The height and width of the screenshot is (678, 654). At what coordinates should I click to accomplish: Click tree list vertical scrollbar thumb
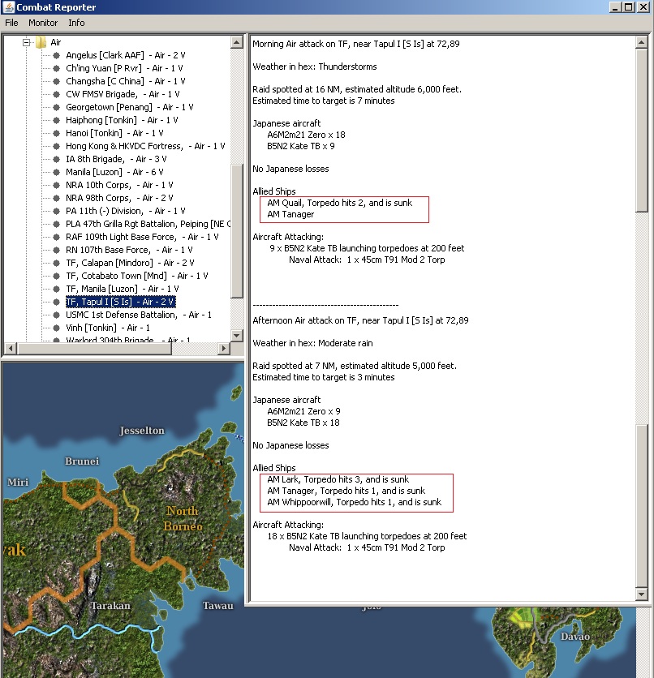[237, 231]
